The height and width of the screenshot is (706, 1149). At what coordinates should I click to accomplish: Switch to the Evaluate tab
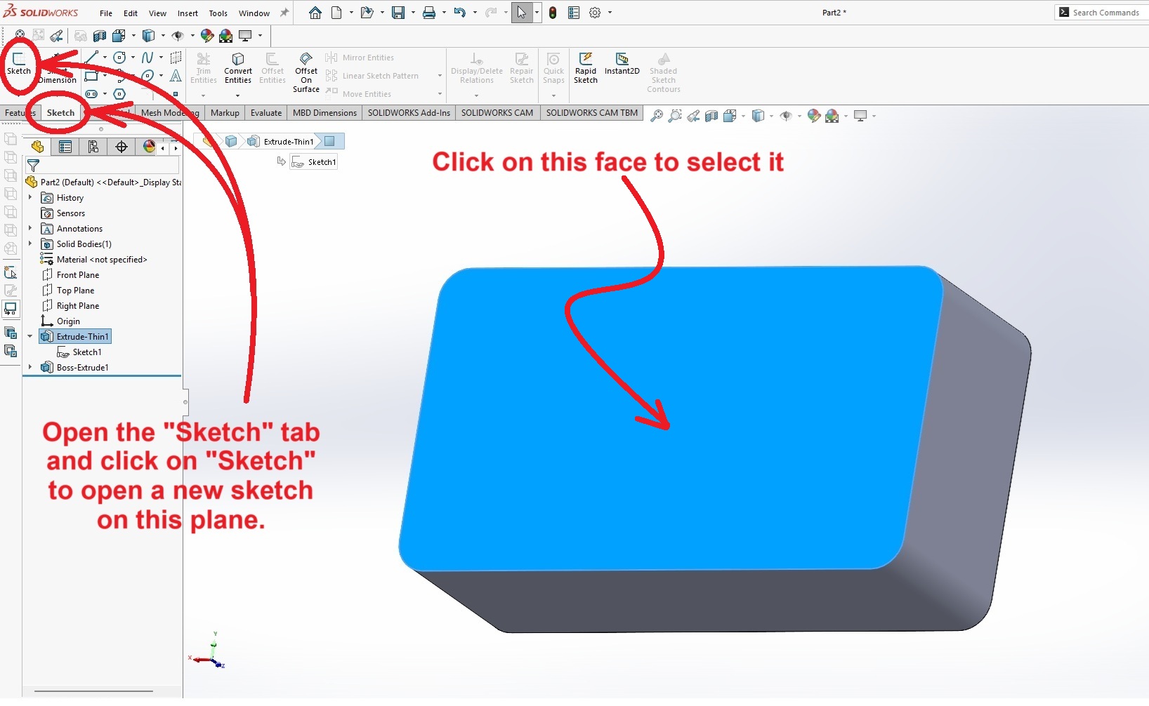coord(266,112)
